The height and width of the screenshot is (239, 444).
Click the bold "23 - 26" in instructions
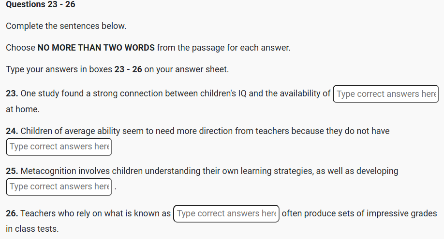pos(128,69)
